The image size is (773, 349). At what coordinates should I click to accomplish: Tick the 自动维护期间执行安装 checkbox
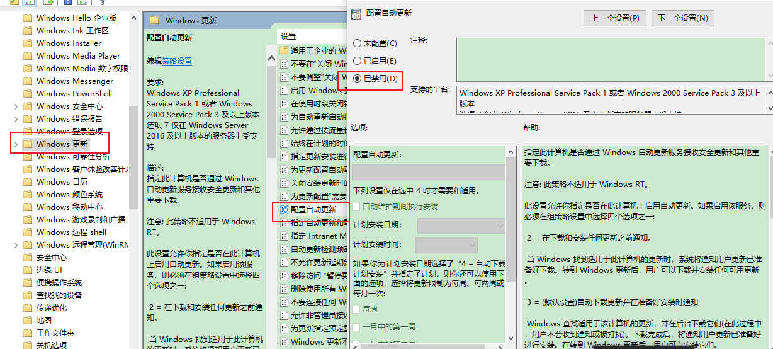356,207
